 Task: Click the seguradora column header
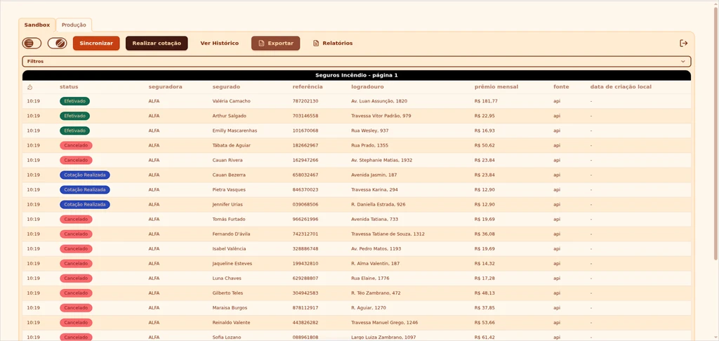pos(166,86)
